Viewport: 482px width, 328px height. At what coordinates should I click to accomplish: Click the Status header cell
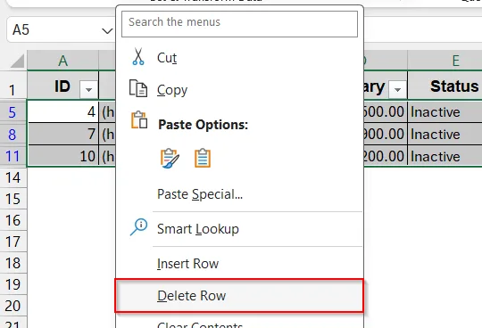(445, 86)
